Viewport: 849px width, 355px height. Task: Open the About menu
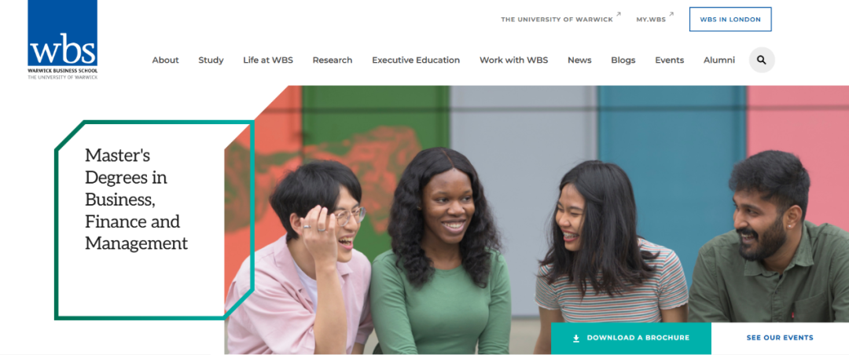[x=165, y=60]
